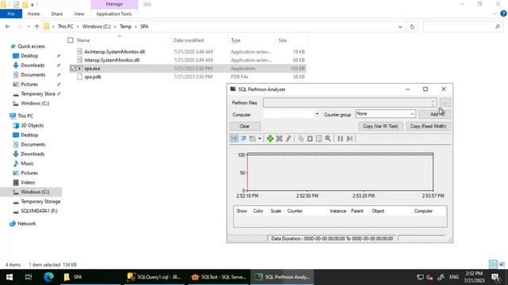This screenshot has width=508, height=285.
Task: Select SQLVMDATA1 (F:) drive
Action: point(39,211)
